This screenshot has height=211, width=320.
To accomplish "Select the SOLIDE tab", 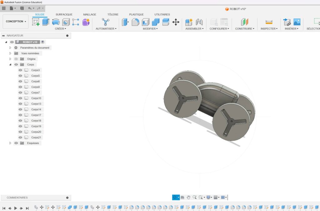I will [x=40, y=14].
